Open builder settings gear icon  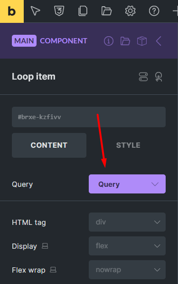coord(130,11)
